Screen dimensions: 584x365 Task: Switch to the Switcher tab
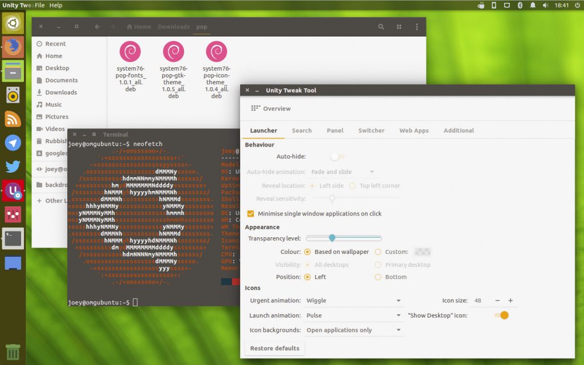(x=371, y=131)
